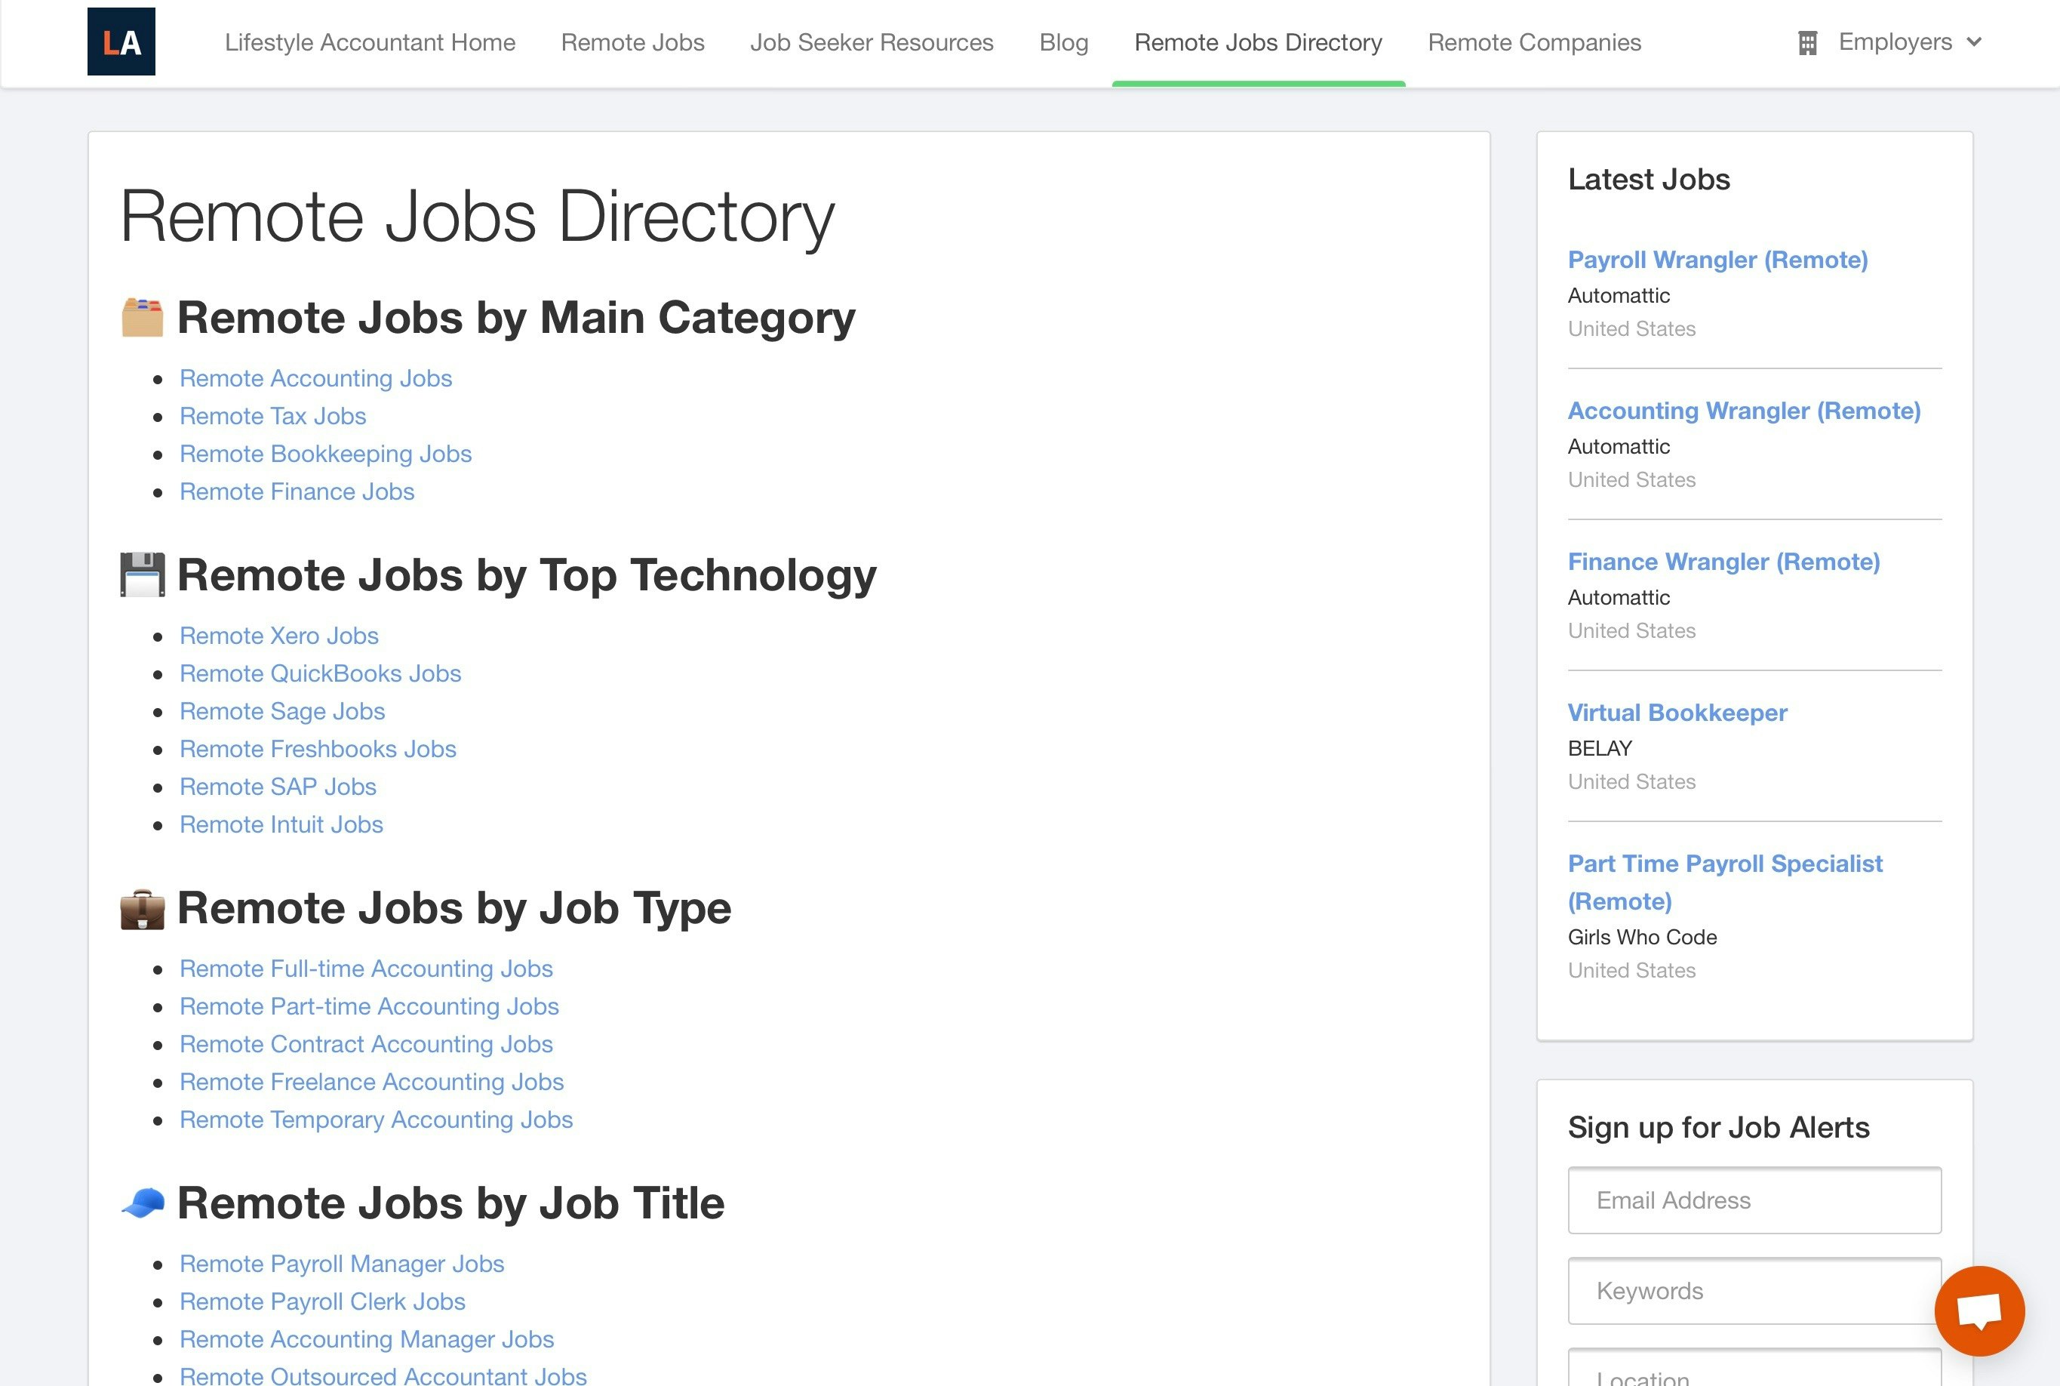Open Remote Payroll Clerk Jobs link
Screen dimensions: 2060x1386
point(321,1302)
